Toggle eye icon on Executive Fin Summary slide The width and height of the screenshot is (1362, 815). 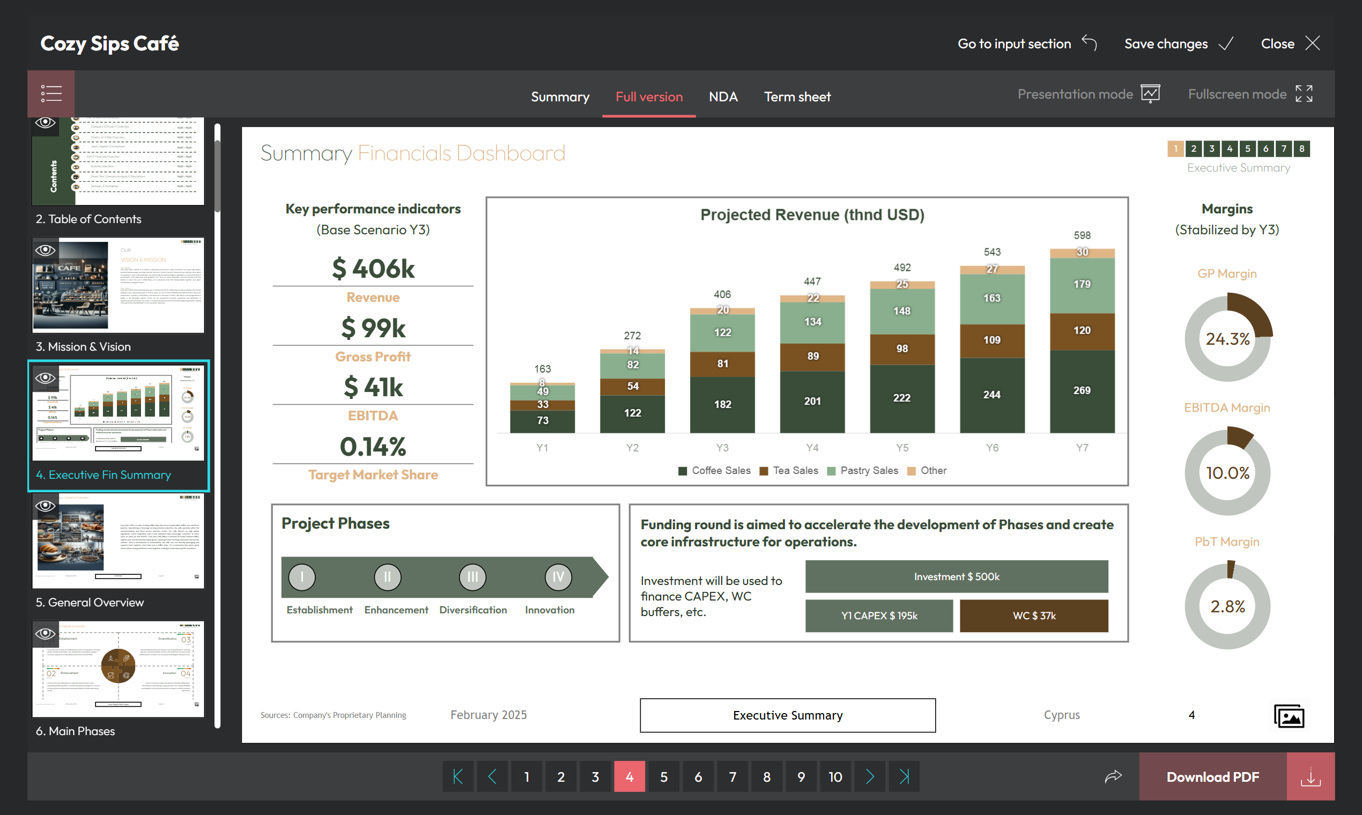pyautogui.click(x=46, y=378)
